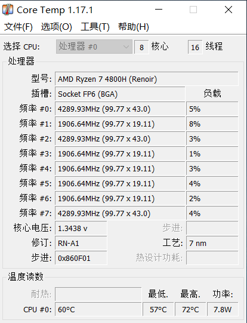This screenshot has height=323, width=247.
Task: Click the 7 nm process field
Action: [x=212, y=243]
